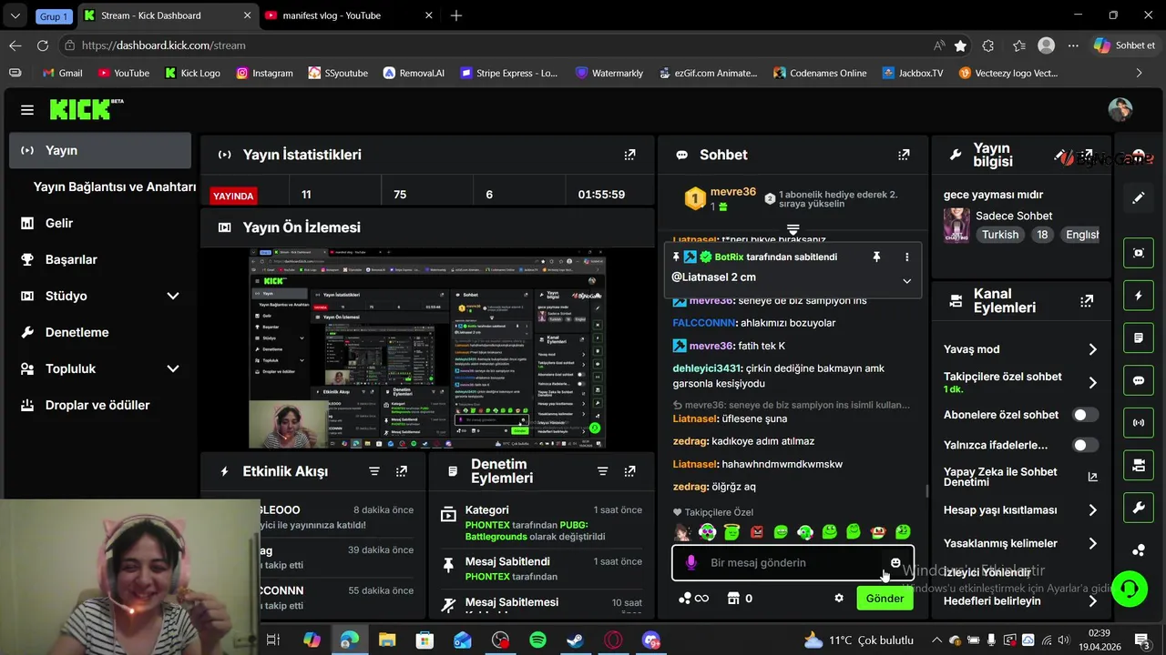Pop out the Denetim Eylemleri panel
The width and height of the screenshot is (1166, 655).
[629, 471]
